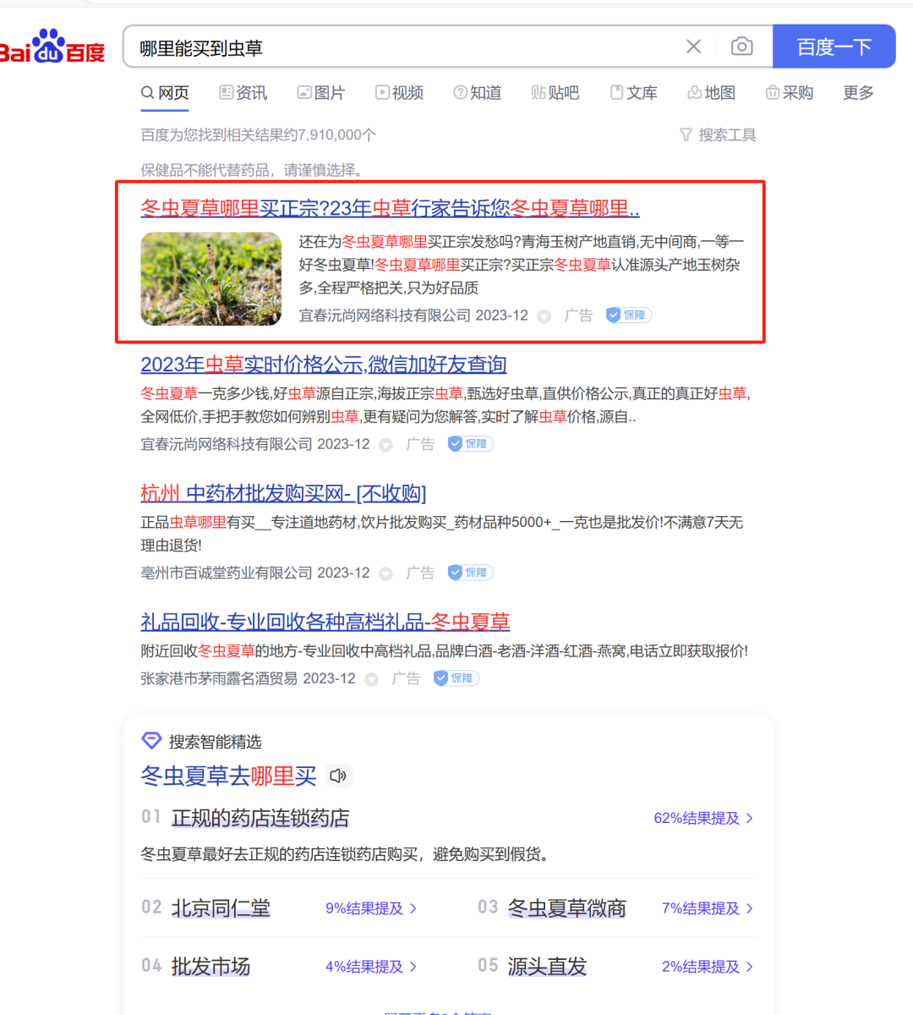This screenshot has width=913, height=1015.
Task: Open 正规的药店连锁药店 answer item
Action: [x=260, y=818]
